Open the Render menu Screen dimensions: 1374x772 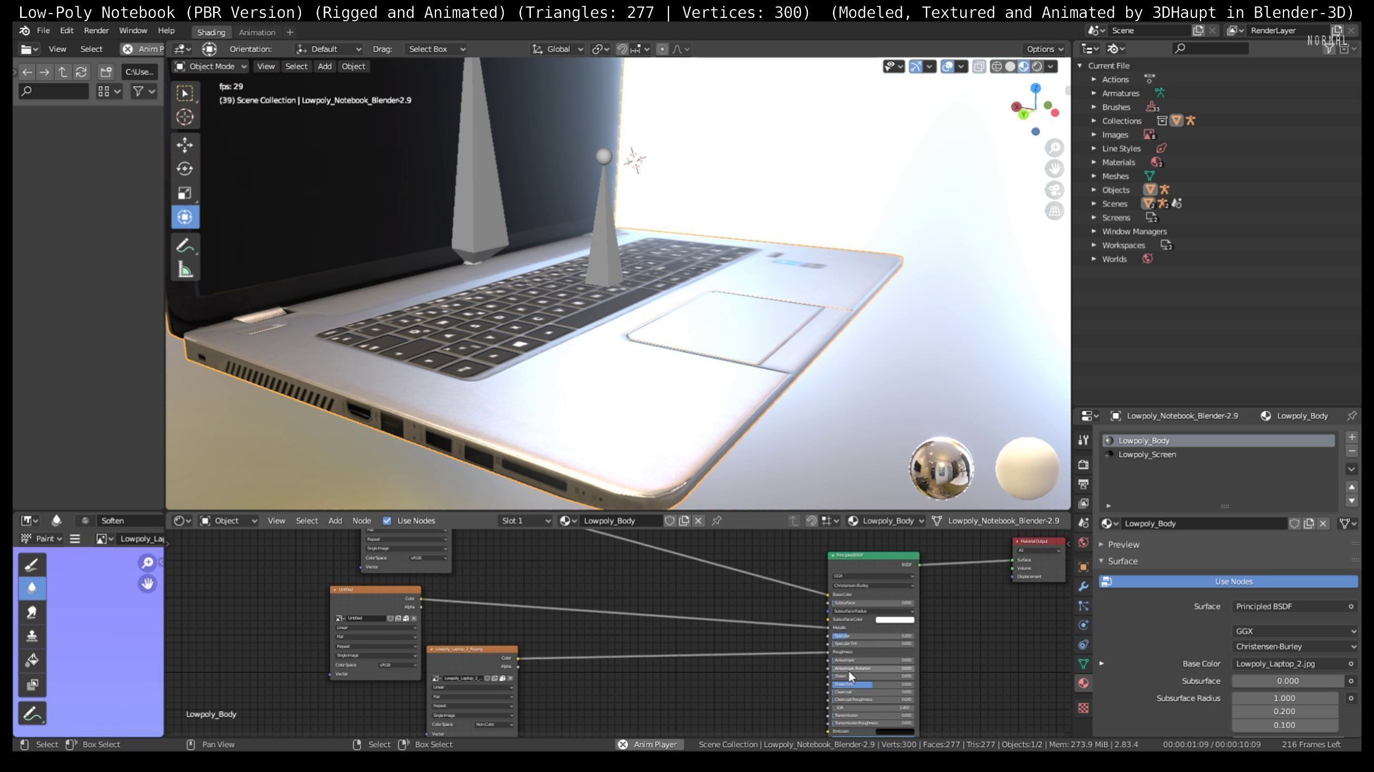click(x=96, y=31)
